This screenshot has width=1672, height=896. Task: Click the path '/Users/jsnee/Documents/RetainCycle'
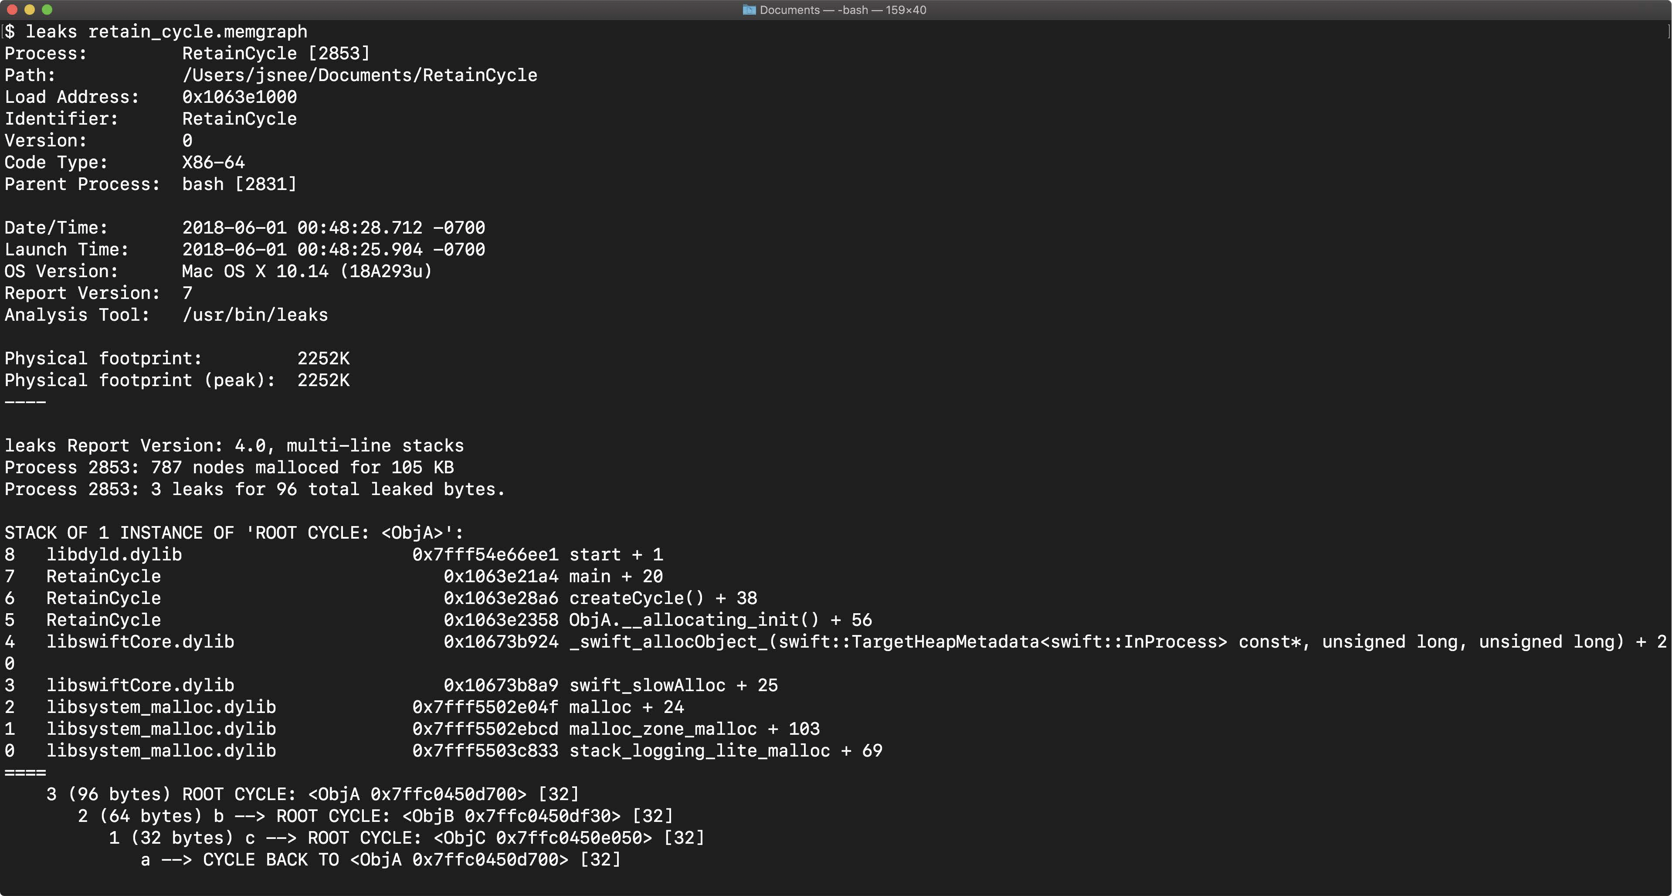(x=359, y=75)
